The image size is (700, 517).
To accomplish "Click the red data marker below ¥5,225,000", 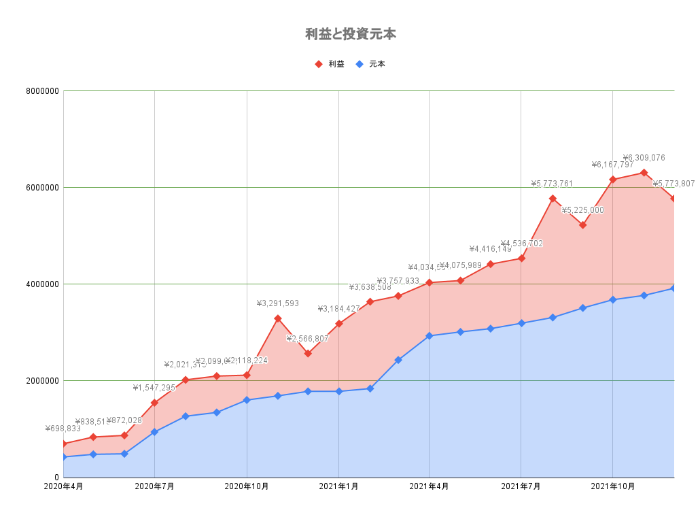I will (582, 225).
